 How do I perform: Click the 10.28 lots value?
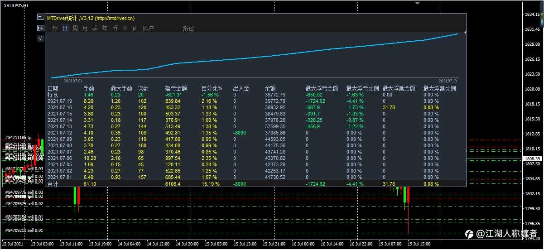point(90,159)
